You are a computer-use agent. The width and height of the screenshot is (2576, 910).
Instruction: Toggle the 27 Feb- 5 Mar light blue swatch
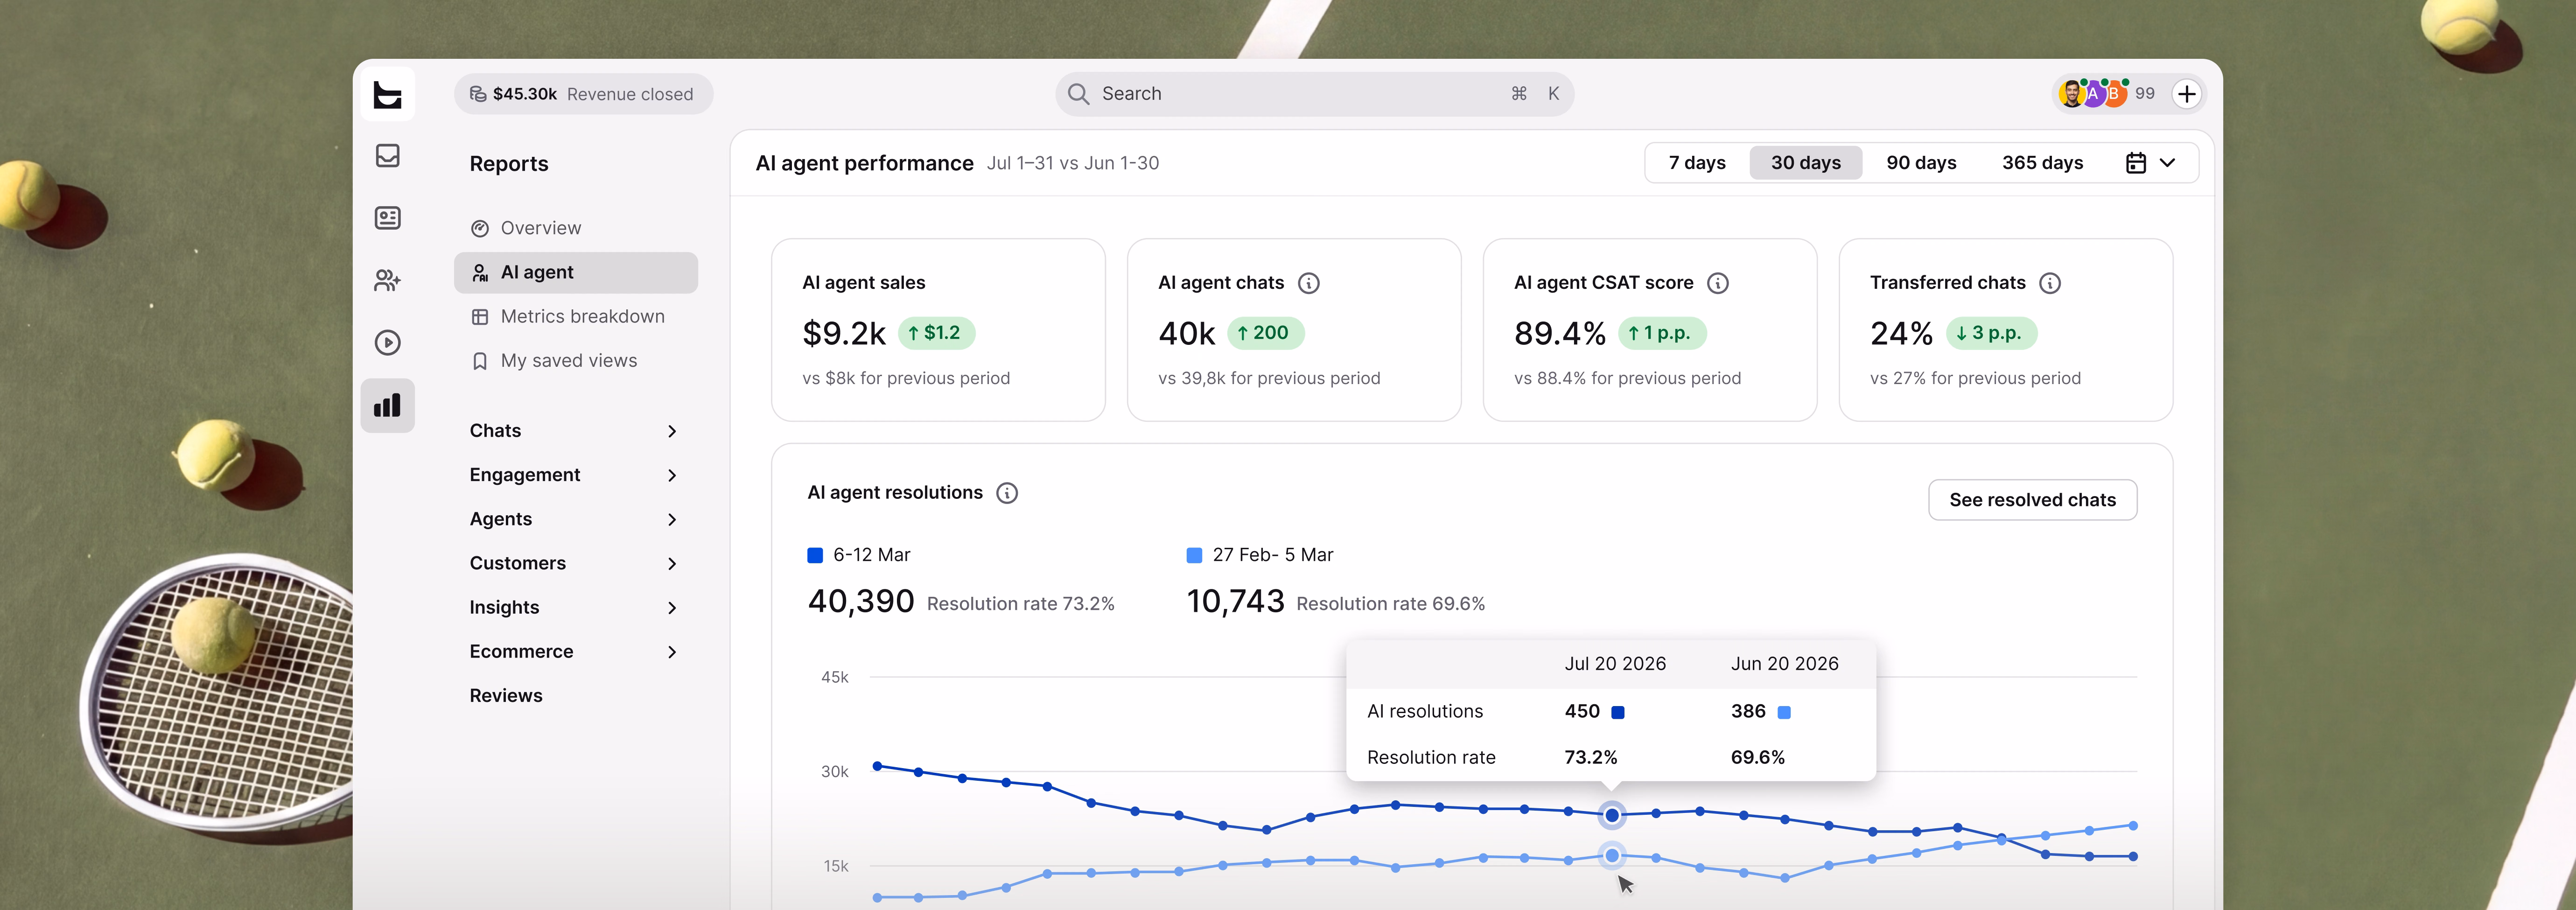(1194, 555)
